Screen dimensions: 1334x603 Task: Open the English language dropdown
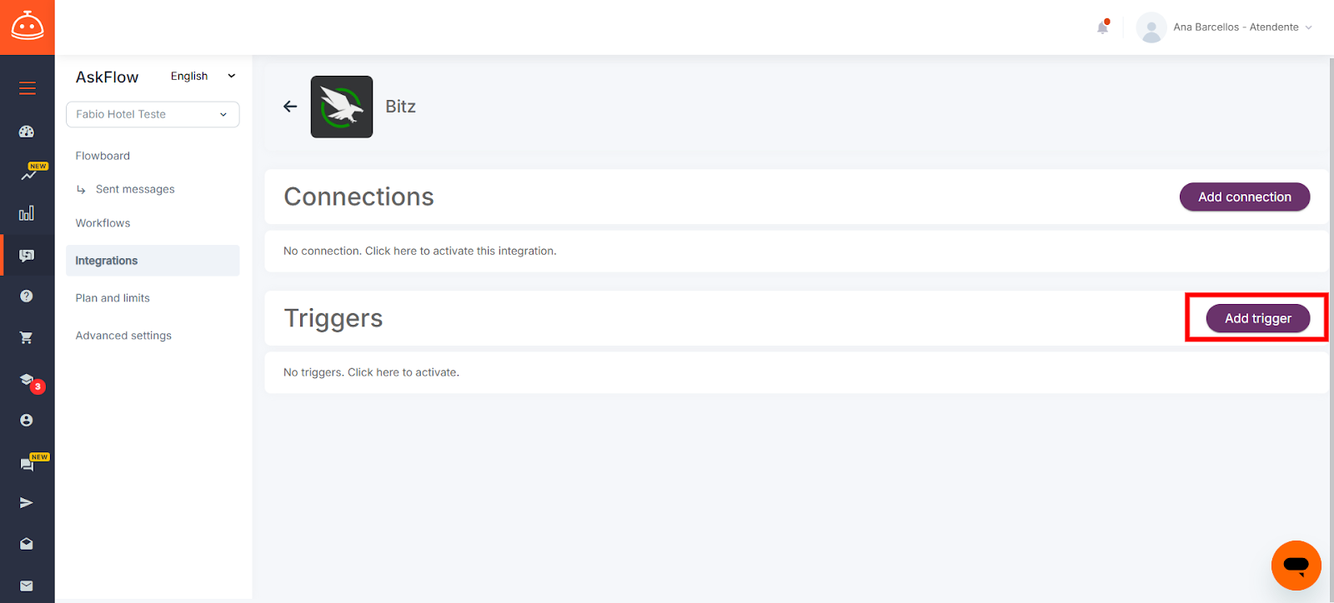click(203, 76)
